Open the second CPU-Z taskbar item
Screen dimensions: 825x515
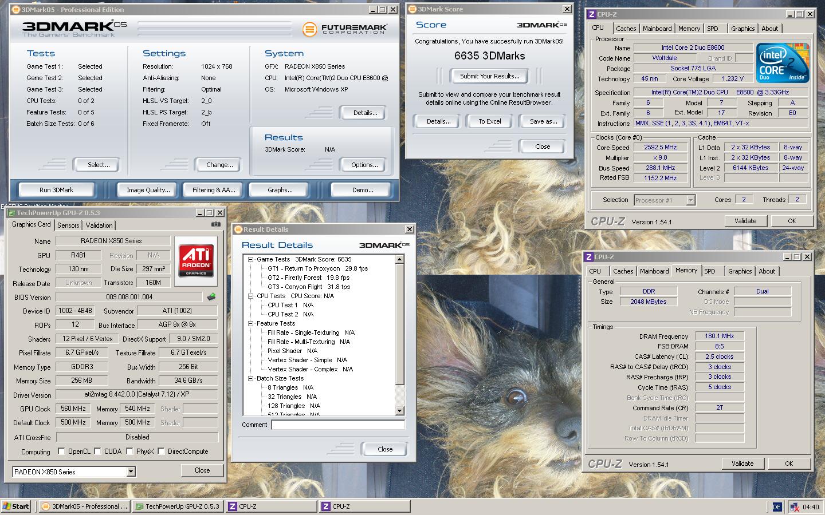365,506
